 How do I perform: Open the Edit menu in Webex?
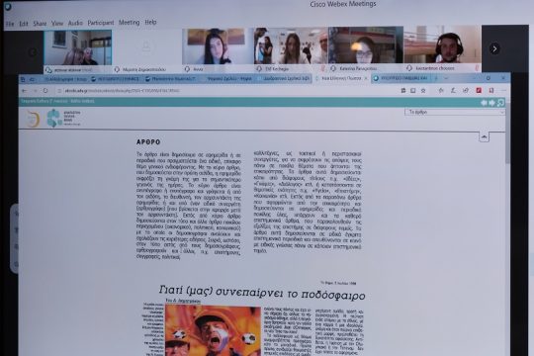coord(24,24)
